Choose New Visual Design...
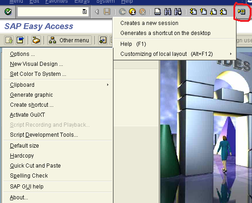This screenshot has width=252, height=203. (58, 64)
